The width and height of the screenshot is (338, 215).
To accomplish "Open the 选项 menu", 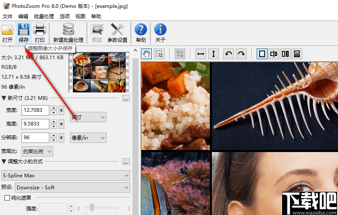I will 65,16.
